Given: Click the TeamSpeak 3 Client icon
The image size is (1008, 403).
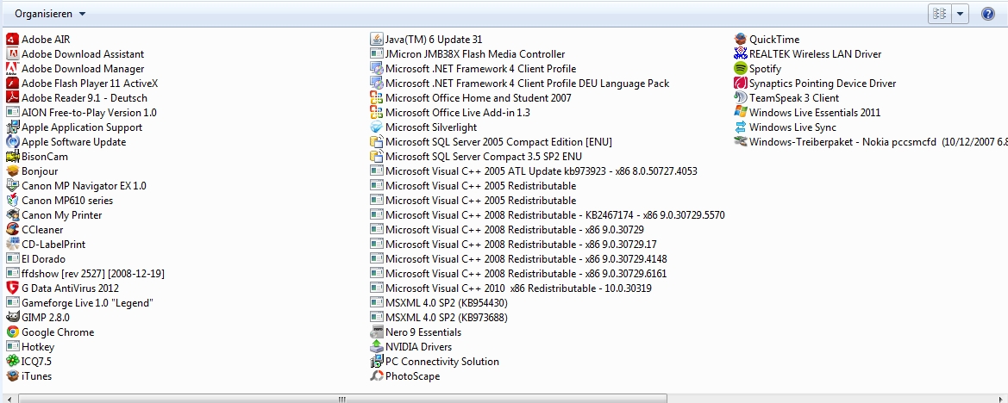Looking at the screenshot, I should click(x=740, y=98).
